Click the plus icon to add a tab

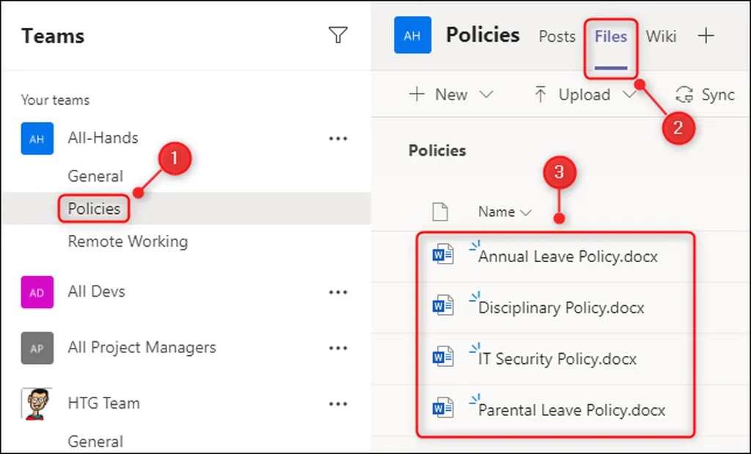706,36
